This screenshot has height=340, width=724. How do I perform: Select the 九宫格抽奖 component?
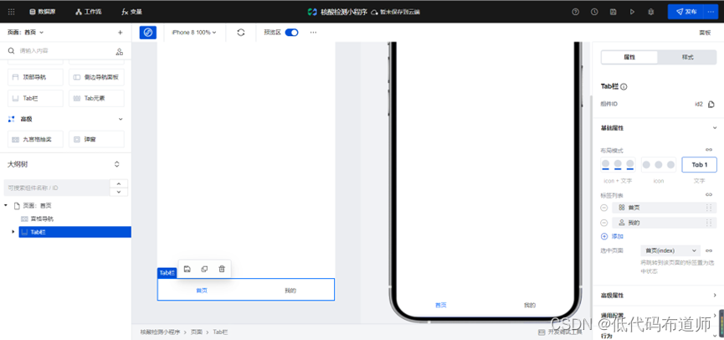coord(35,139)
